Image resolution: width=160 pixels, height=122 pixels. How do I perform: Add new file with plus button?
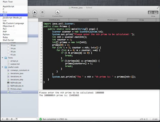tap(3, 119)
